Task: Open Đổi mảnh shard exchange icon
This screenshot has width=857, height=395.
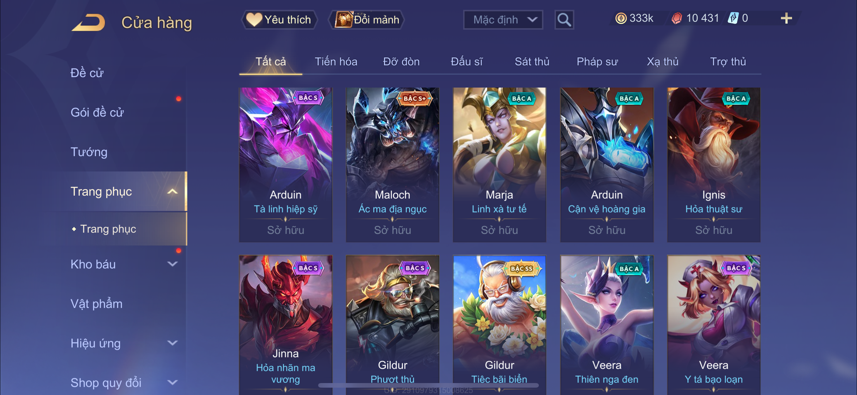Action: [344, 20]
